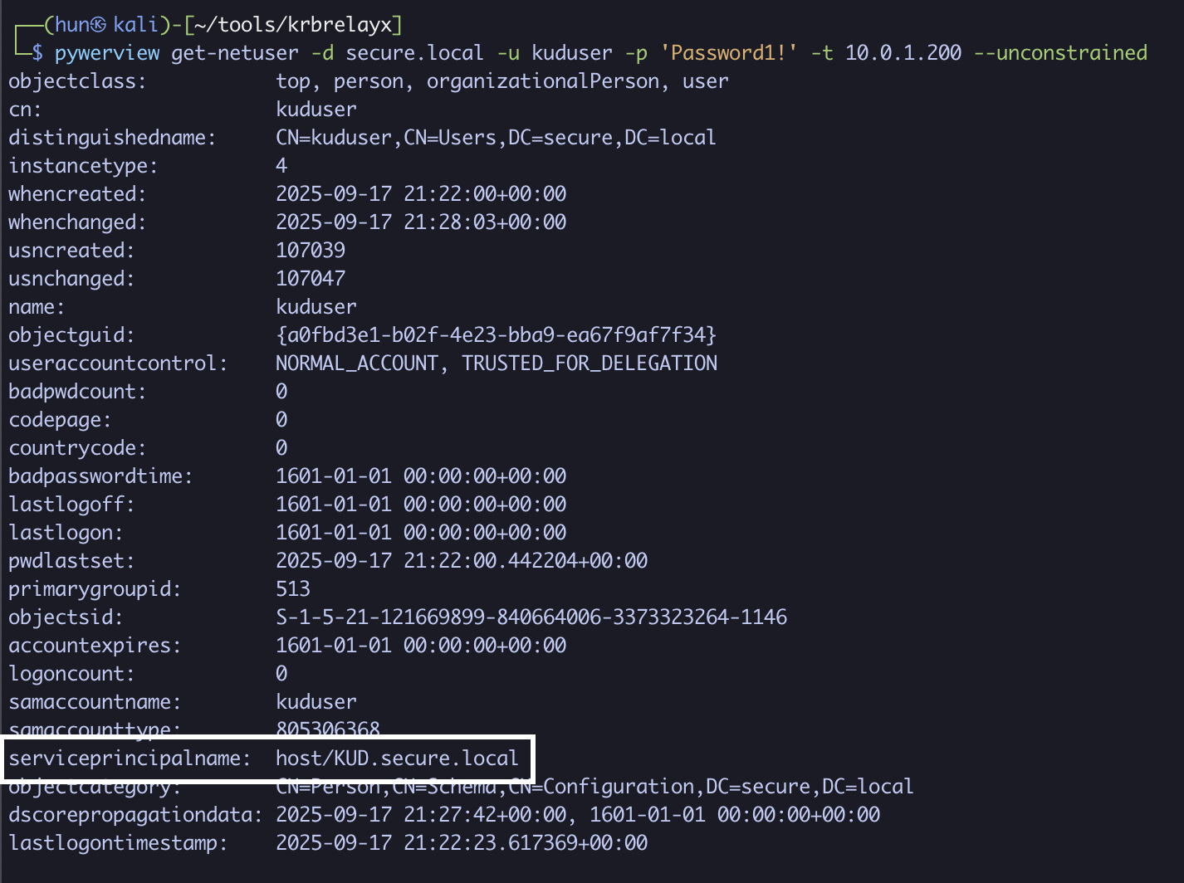Click the get-netuser subcommand
The width and height of the screenshot is (1184, 883).
click(235, 53)
